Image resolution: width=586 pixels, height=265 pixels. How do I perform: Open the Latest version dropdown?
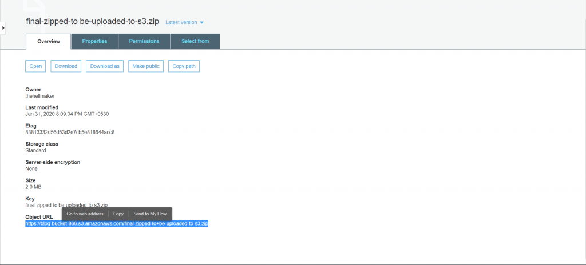(x=184, y=22)
